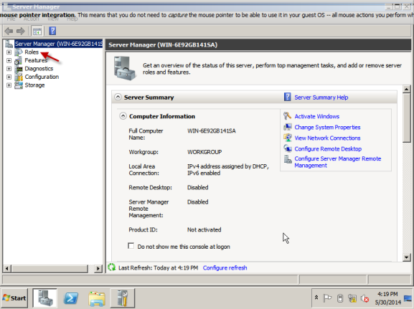Click the Back arrow toolbar icon
The width and height of the screenshot is (414, 309).
click(x=9, y=31)
